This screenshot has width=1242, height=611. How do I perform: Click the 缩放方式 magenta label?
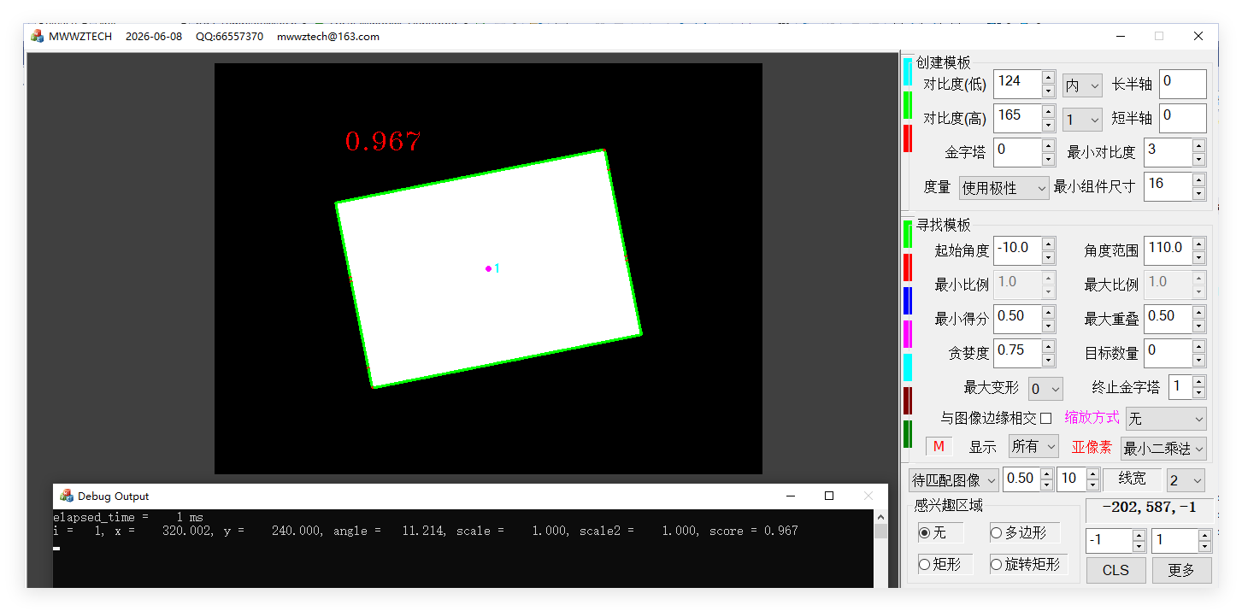1092,418
